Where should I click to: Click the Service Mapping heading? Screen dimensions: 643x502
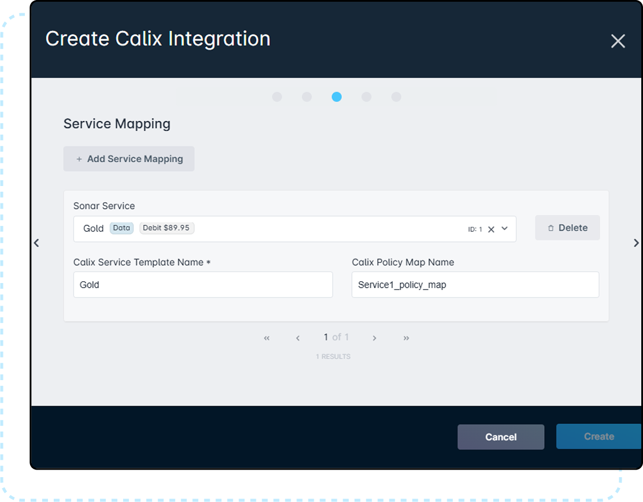click(x=117, y=124)
